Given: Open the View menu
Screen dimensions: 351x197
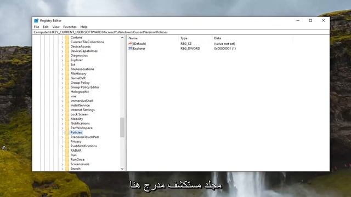Looking at the screenshot, I should [x=56, y=27].
